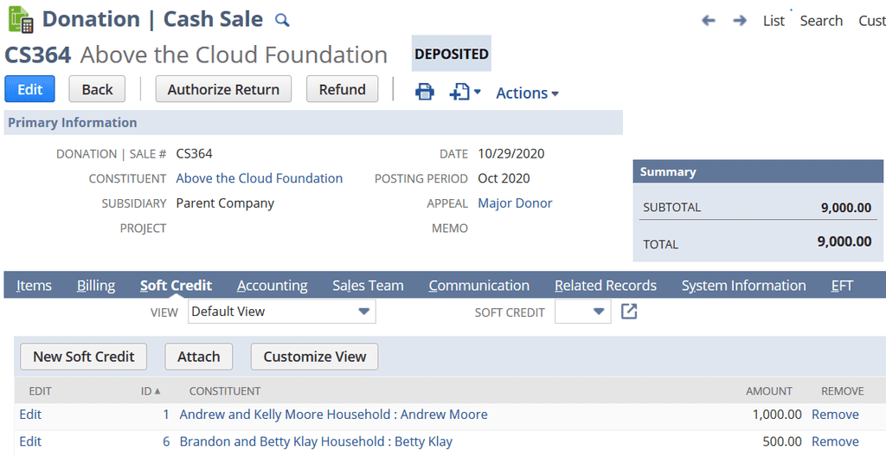Open Above the Cloud Foundation constituent link
This screenshot has height=457, width=886.
[260, 178]
